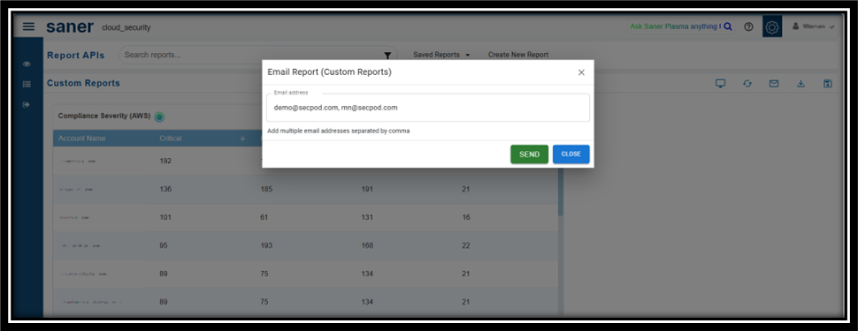Click the Ask Saner Plasma anything text
858x331 pixels.
675,26
